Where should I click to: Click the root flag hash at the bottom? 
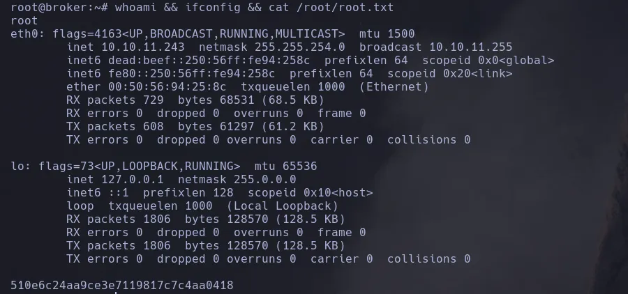[x=122, y=285]
